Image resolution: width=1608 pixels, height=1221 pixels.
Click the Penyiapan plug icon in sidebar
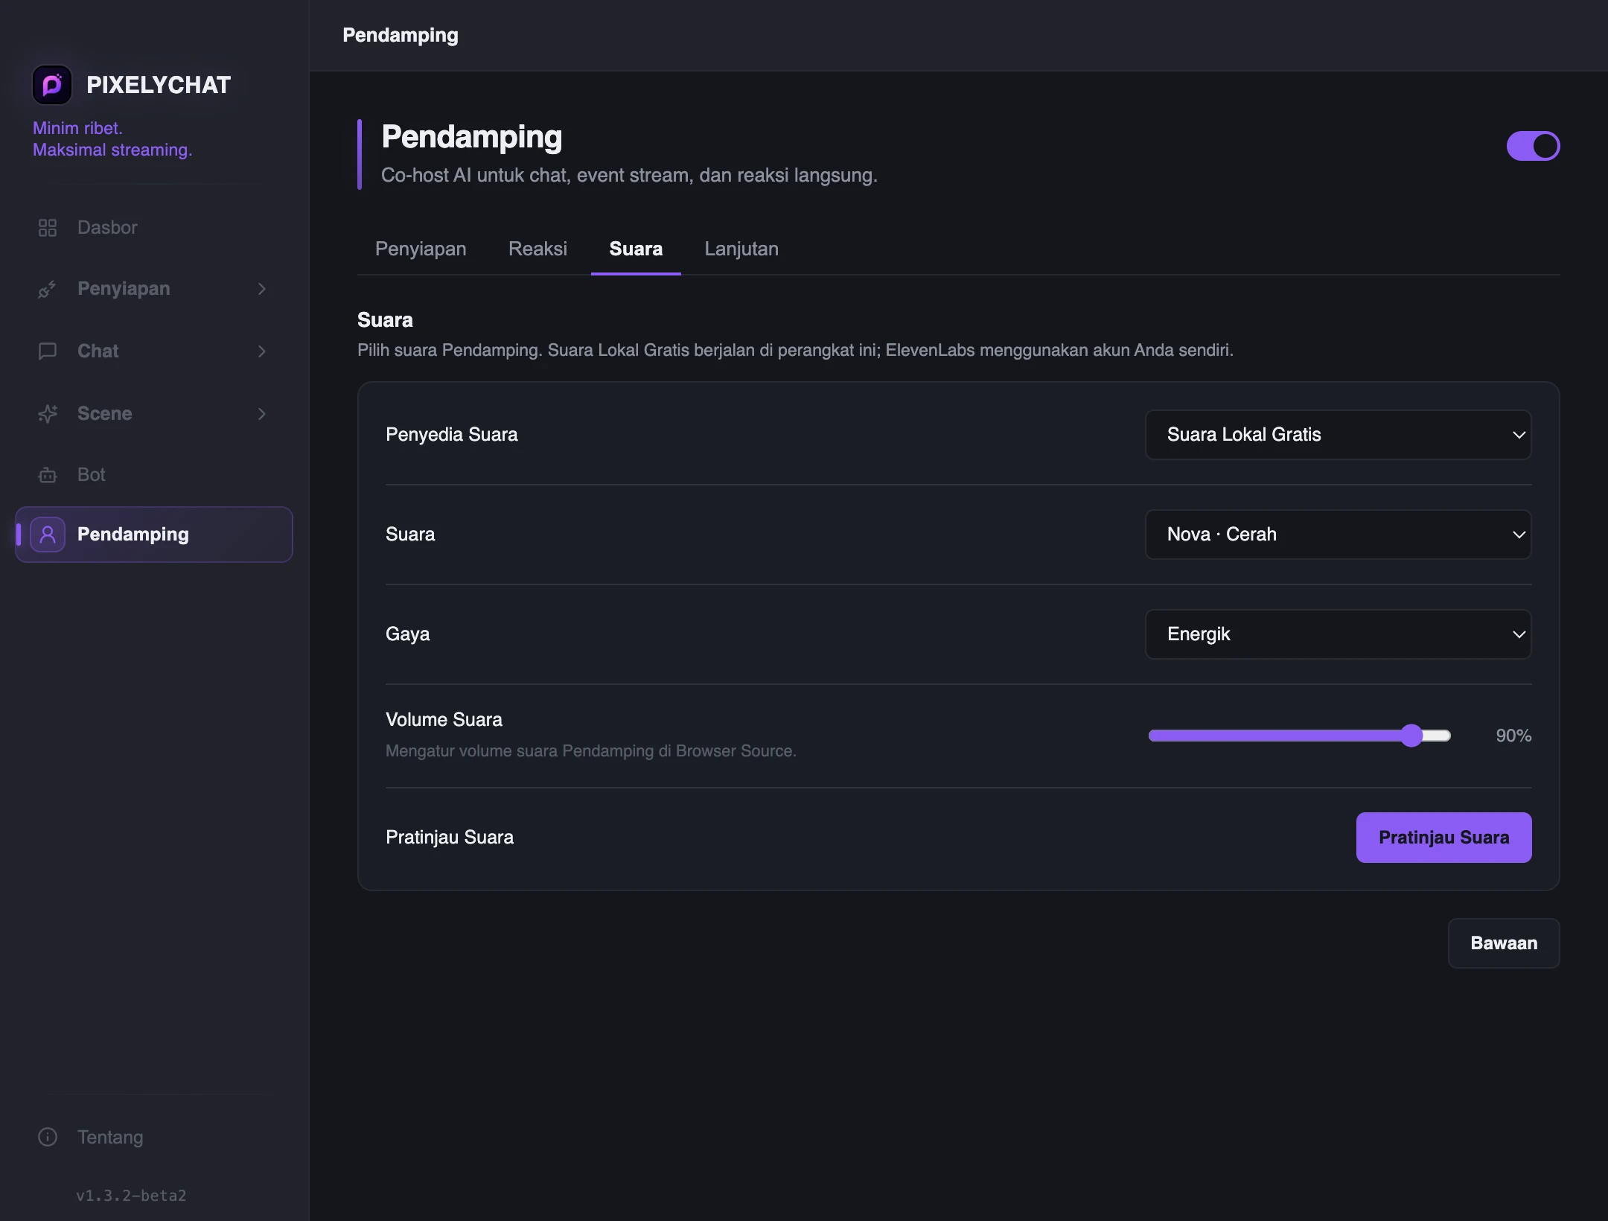click(x=48, y=289)
